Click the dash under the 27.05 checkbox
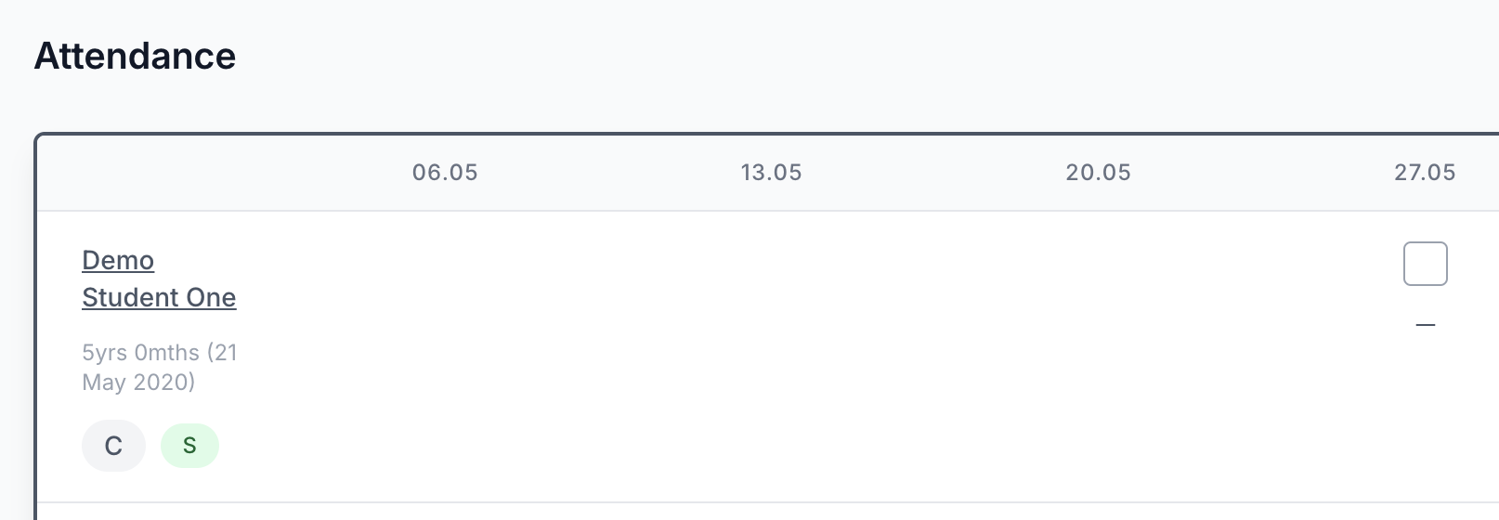 pos(1425,325)
